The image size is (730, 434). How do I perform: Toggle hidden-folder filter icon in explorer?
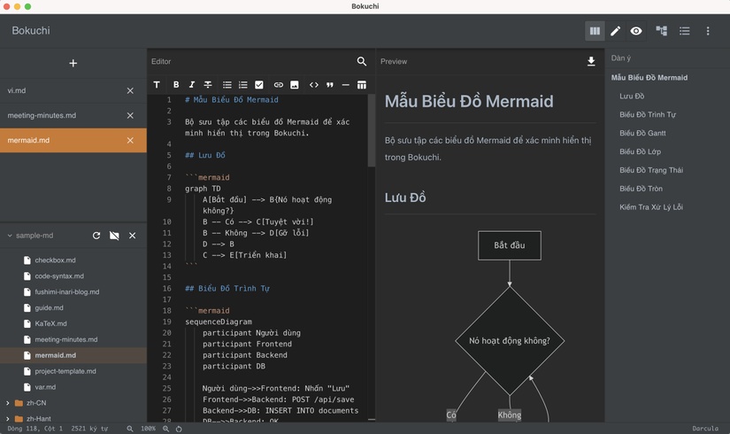[x=114, y=236]
